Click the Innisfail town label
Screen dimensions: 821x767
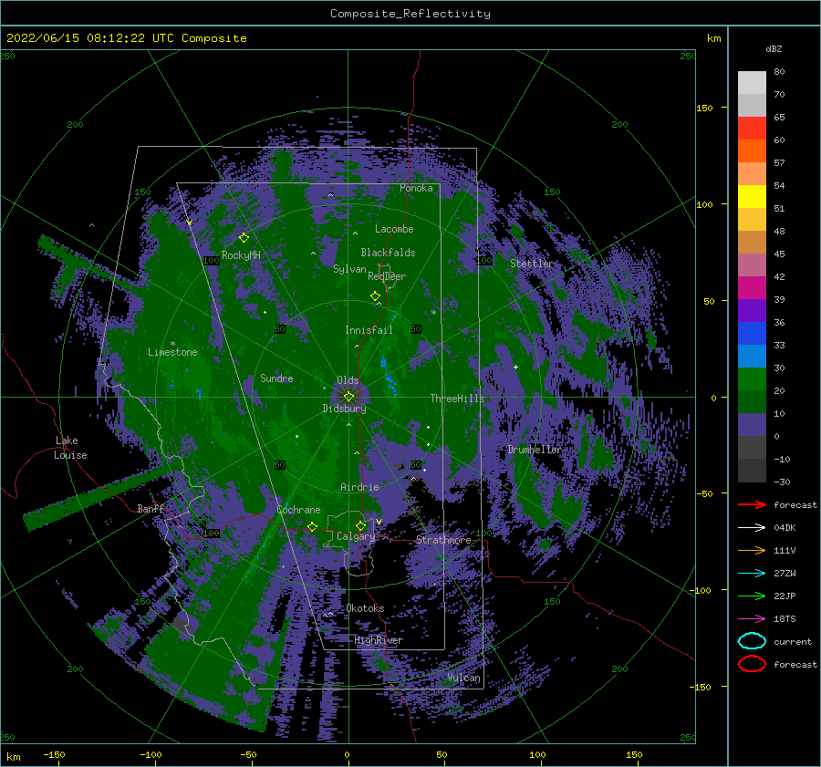pos(369,330)
